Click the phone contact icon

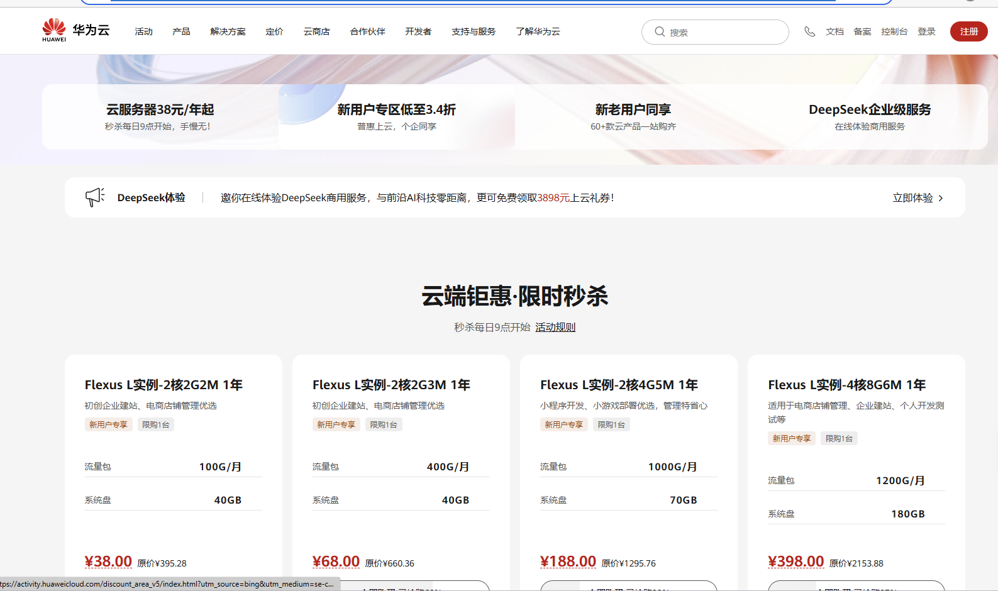[810, 31]
